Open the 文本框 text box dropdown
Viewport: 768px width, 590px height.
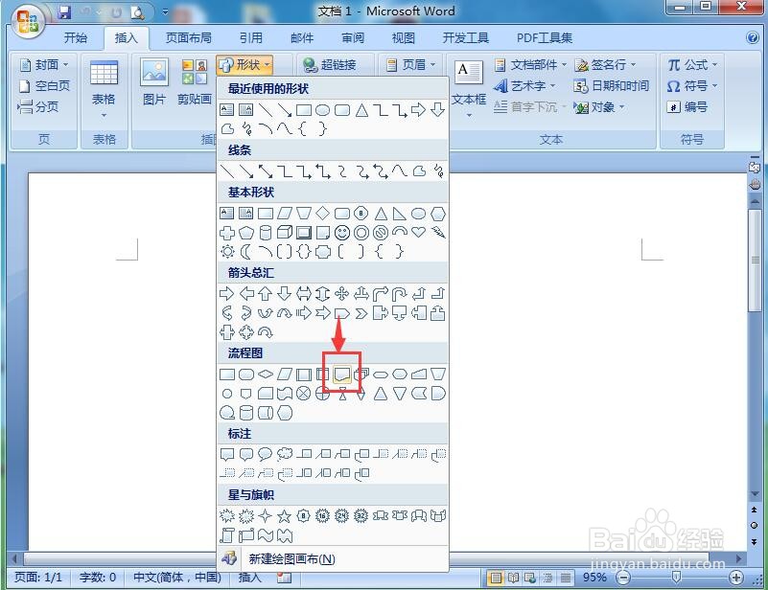point(469,89)
